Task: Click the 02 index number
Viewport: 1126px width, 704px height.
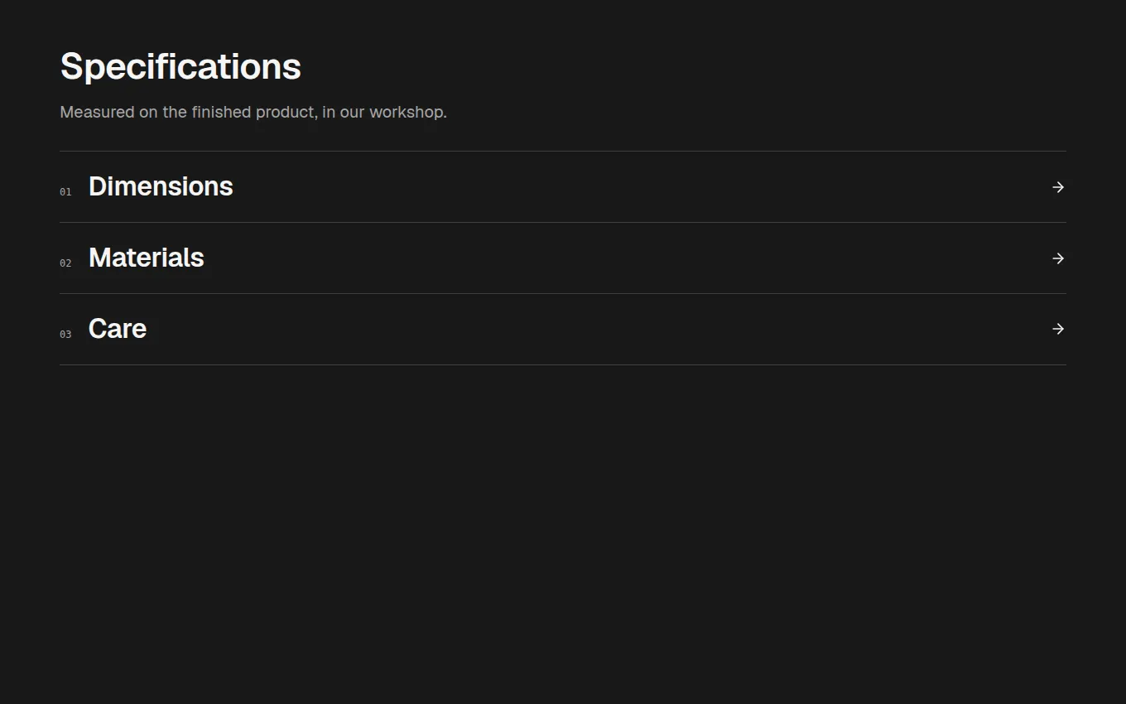Action: (65, 263)
